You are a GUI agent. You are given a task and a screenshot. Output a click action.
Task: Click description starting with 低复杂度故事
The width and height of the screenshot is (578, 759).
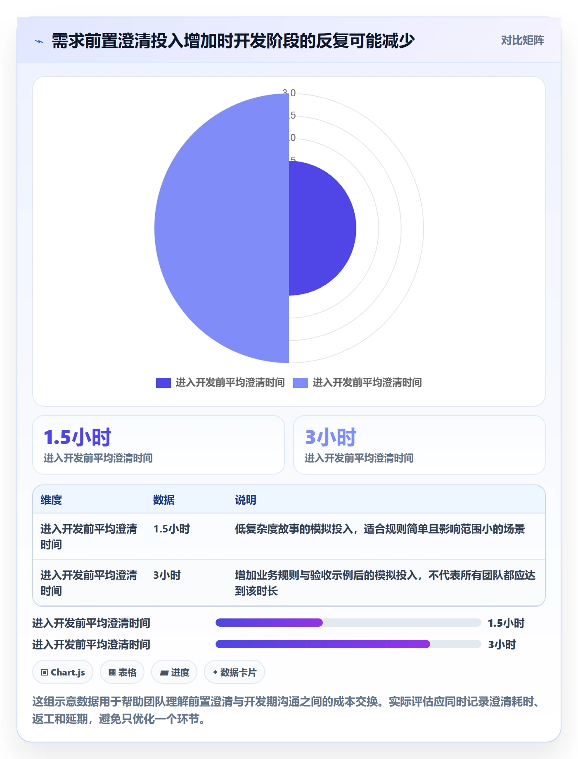click(380, 529)
